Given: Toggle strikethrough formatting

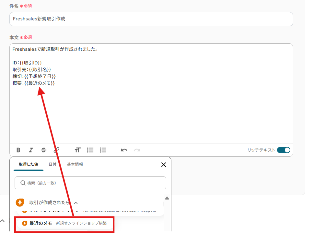Looking at the screenshot, I should 43,150.
